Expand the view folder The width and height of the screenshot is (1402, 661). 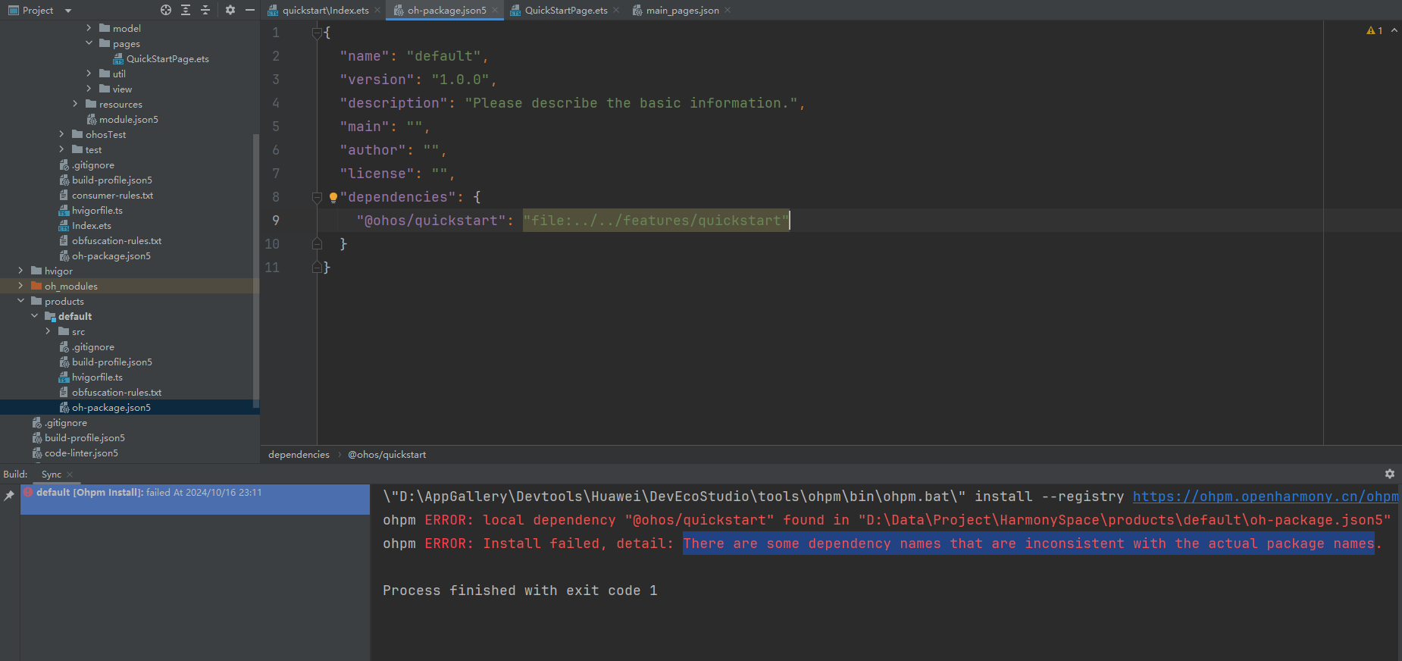(89, 89)
